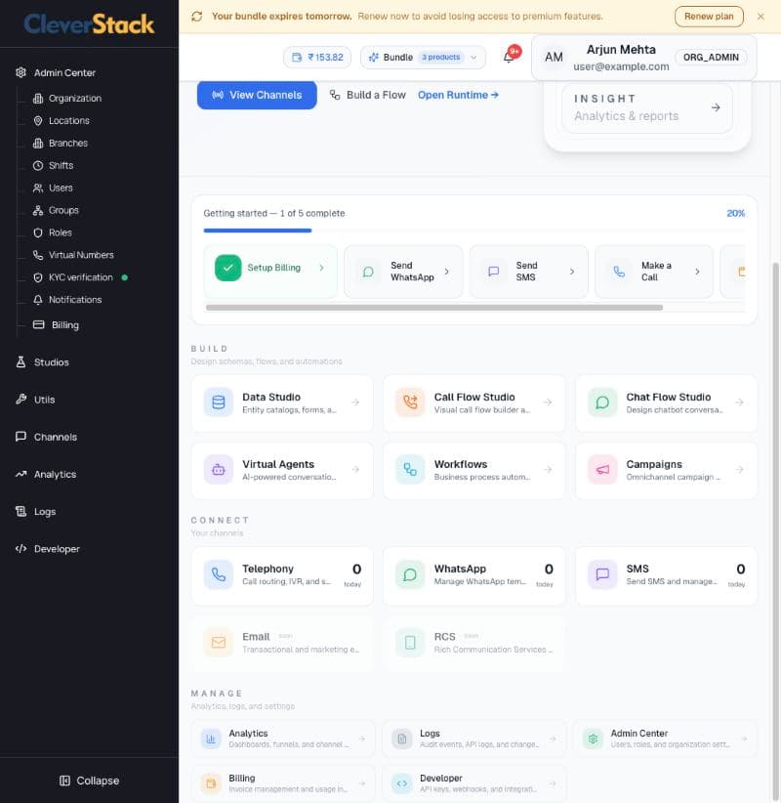781x803 pixels.
Task: Click the Email envelope icon
Action: [x=219, y=642]
